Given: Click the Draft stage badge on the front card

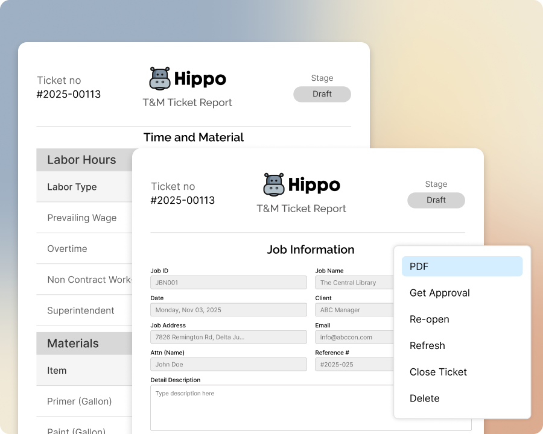Looking at the screenshot, I should 436,200.
